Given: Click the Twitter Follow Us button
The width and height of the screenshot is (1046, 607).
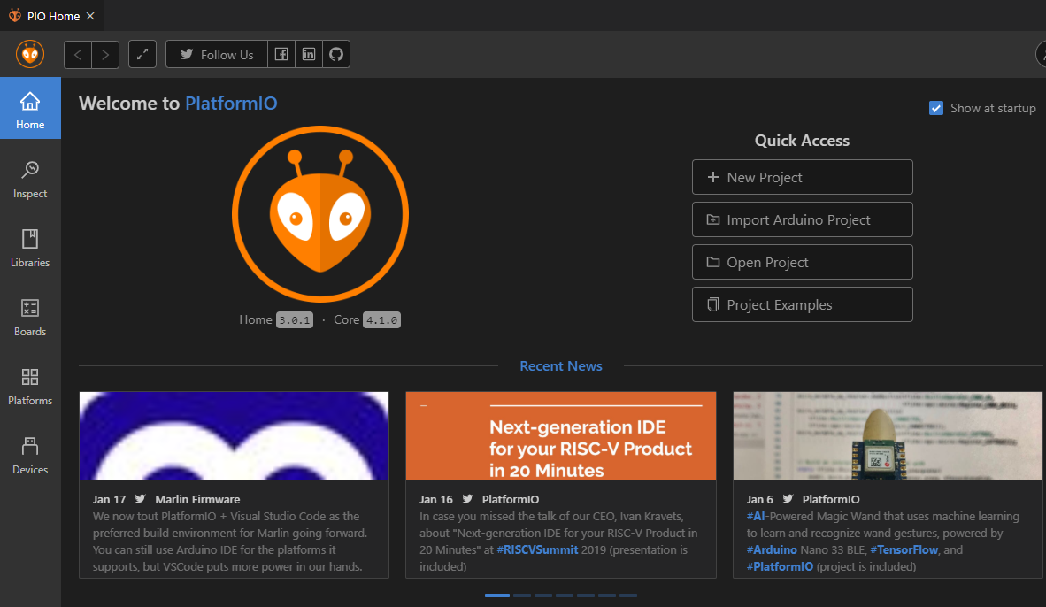Looking at the screenshot, I should click(x=217, y=55).
